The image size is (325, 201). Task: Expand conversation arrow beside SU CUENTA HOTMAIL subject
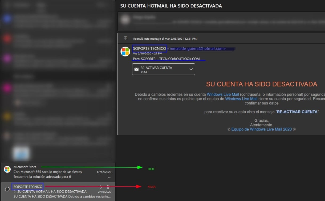point(15,192)
